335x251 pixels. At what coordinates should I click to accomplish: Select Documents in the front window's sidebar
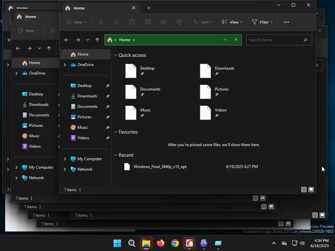(x=87, y=107)
